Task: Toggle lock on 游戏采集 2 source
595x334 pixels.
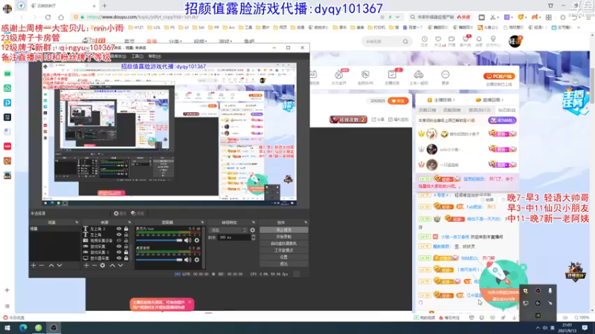Action: pyautogui.click(x=126, y=252)
